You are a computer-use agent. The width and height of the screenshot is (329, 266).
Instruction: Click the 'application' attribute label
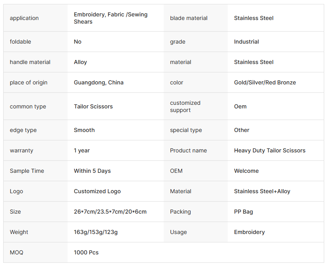coord(24,18)
